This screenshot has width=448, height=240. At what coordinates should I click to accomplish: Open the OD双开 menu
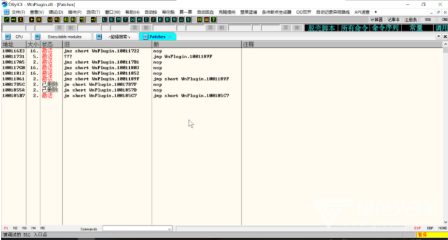pyautogui.click(x=303, y=12)
